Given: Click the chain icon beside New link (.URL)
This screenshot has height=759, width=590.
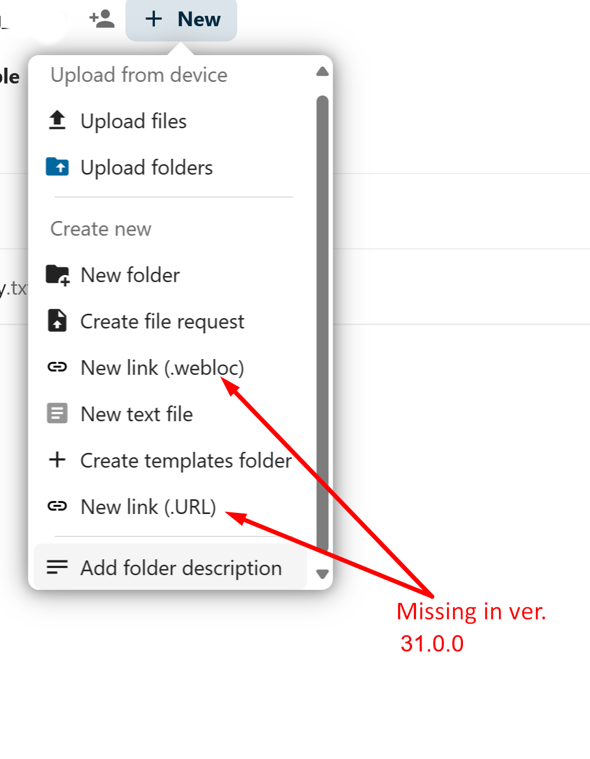Looking at the screenshot, I should [57, 506].
